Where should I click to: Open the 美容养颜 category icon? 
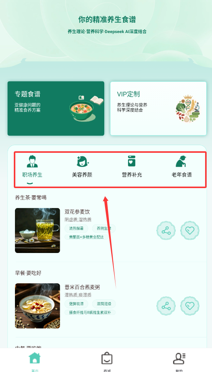pyautogui.click(x=82, y=162)
